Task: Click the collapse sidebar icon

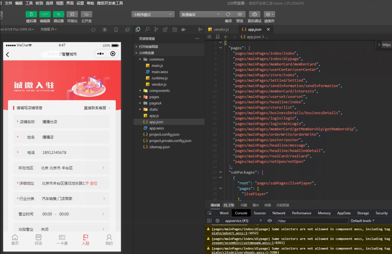Action: pyautogui.click(x=200, y=29)
